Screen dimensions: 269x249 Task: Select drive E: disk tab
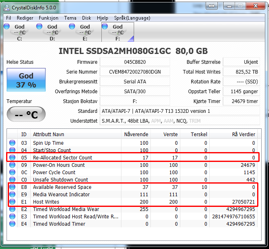tap(85, 32)
